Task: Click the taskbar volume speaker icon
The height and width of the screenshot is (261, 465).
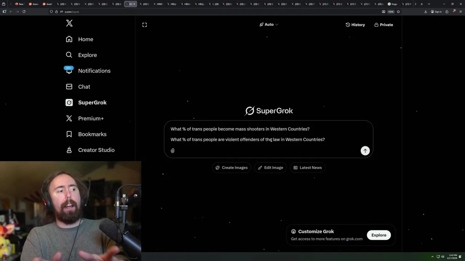Action: [x=442, y=257]
